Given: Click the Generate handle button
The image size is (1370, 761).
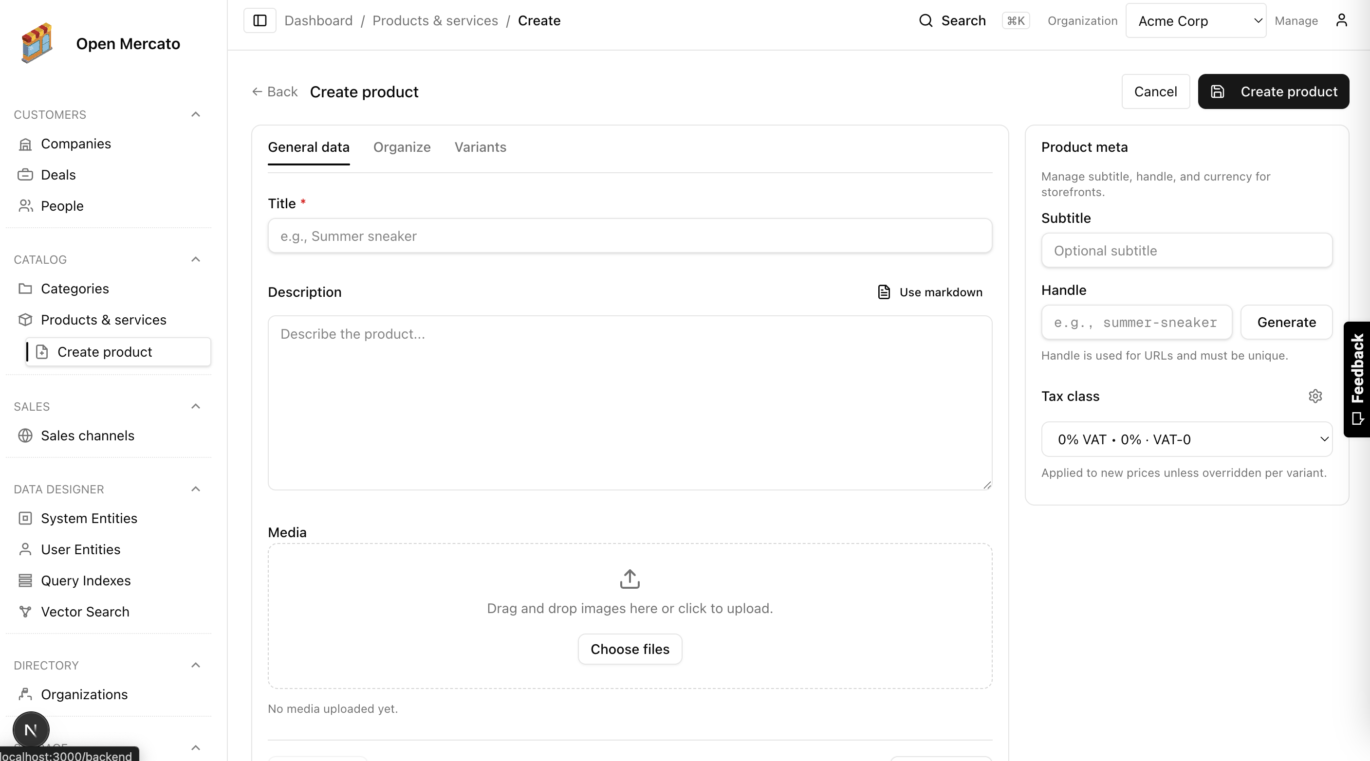Looking at the screenshot, I should coord(1286,322).
